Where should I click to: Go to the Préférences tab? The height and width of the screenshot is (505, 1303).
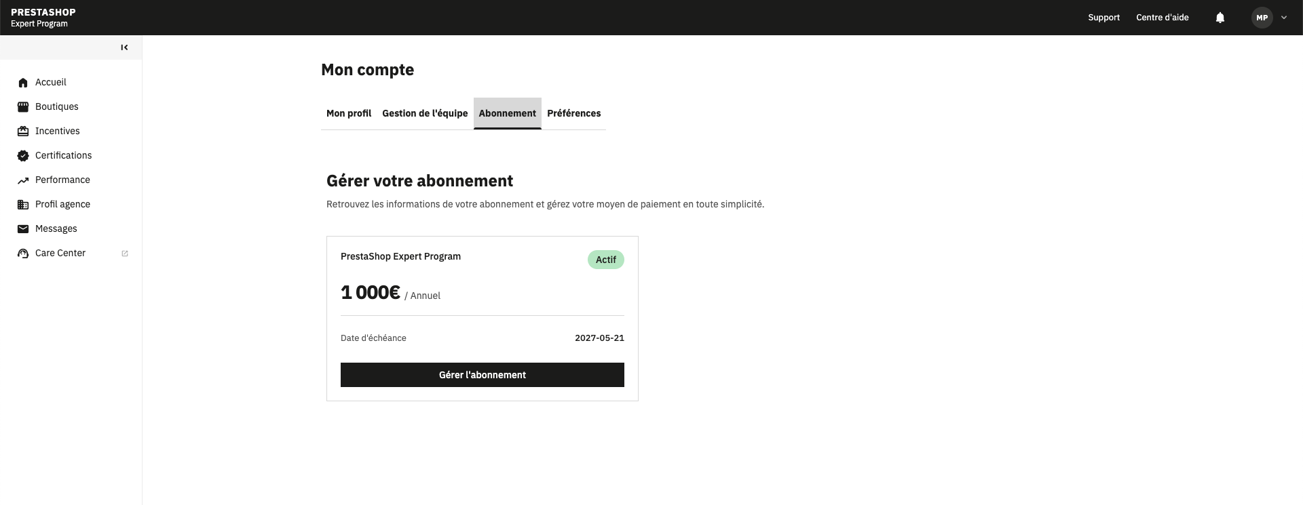point(574,113)
